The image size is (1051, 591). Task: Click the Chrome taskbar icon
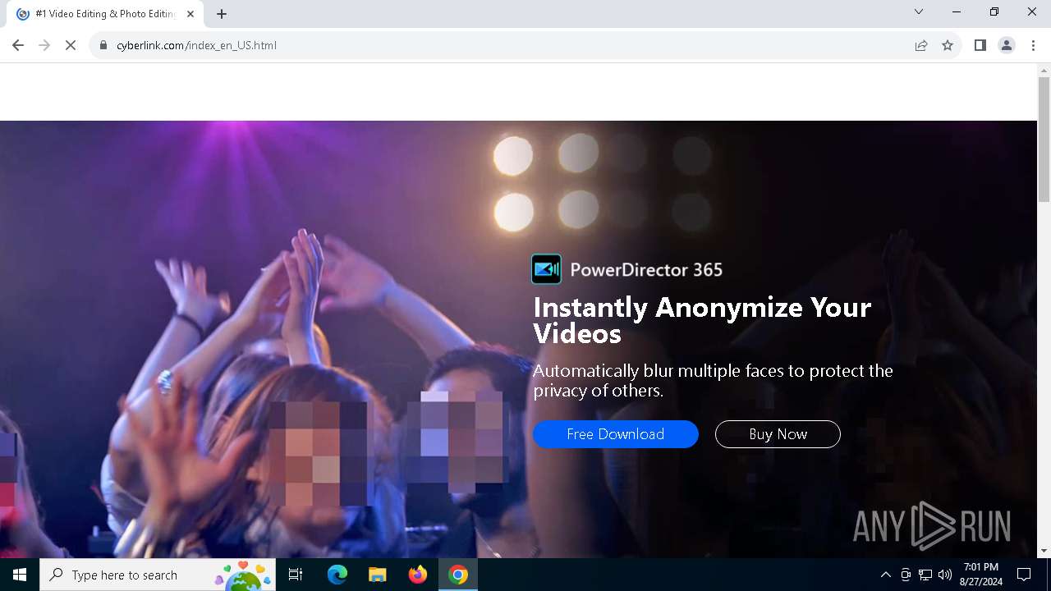point(458,575)
